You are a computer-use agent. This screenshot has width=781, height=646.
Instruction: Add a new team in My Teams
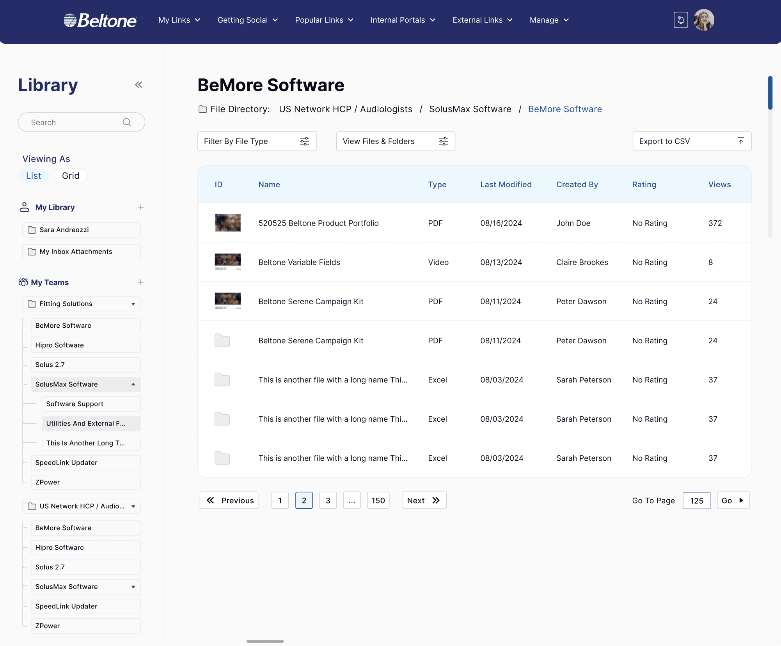point(141,282)
